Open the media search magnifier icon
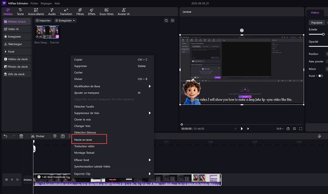Viewport: 328px width, 194px height. click(x=166, y=21)
